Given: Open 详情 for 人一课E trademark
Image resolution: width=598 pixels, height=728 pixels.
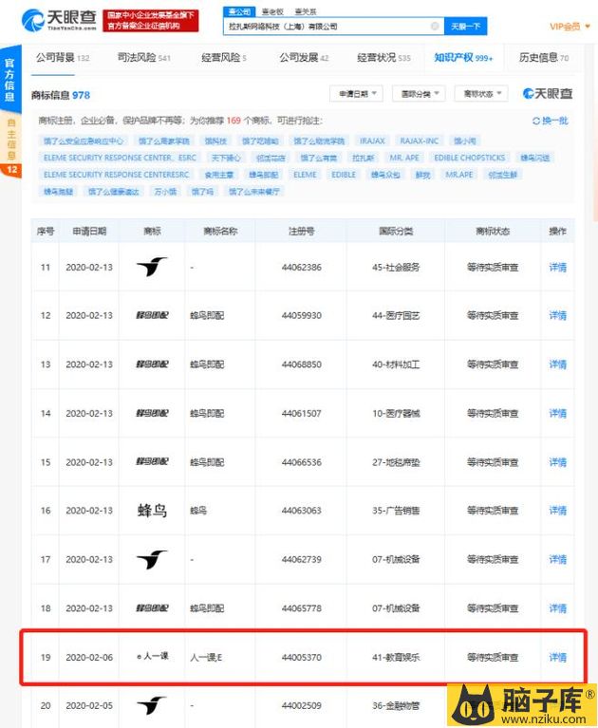Looking at the screenshot, I should (557, 658).
